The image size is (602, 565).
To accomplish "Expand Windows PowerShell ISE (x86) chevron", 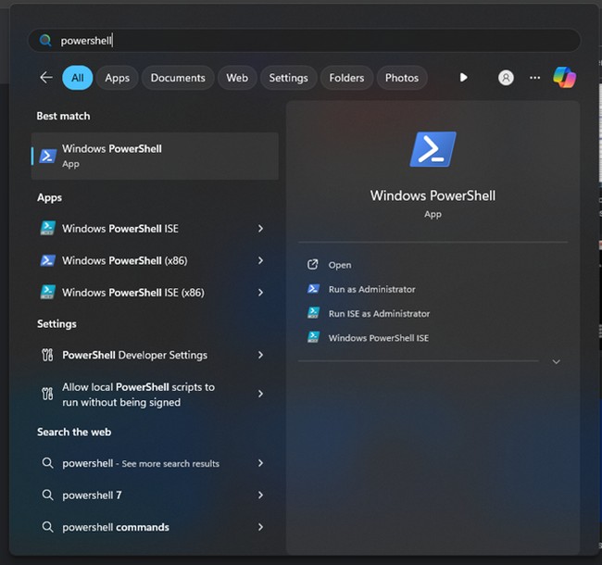I will point(260,293).
